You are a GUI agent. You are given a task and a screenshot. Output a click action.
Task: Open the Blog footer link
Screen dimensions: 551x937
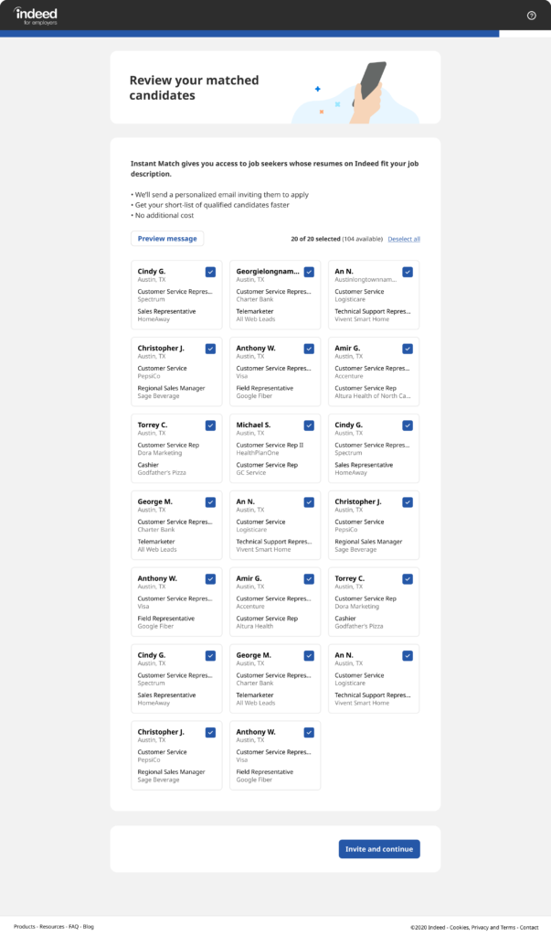[89, 927]
